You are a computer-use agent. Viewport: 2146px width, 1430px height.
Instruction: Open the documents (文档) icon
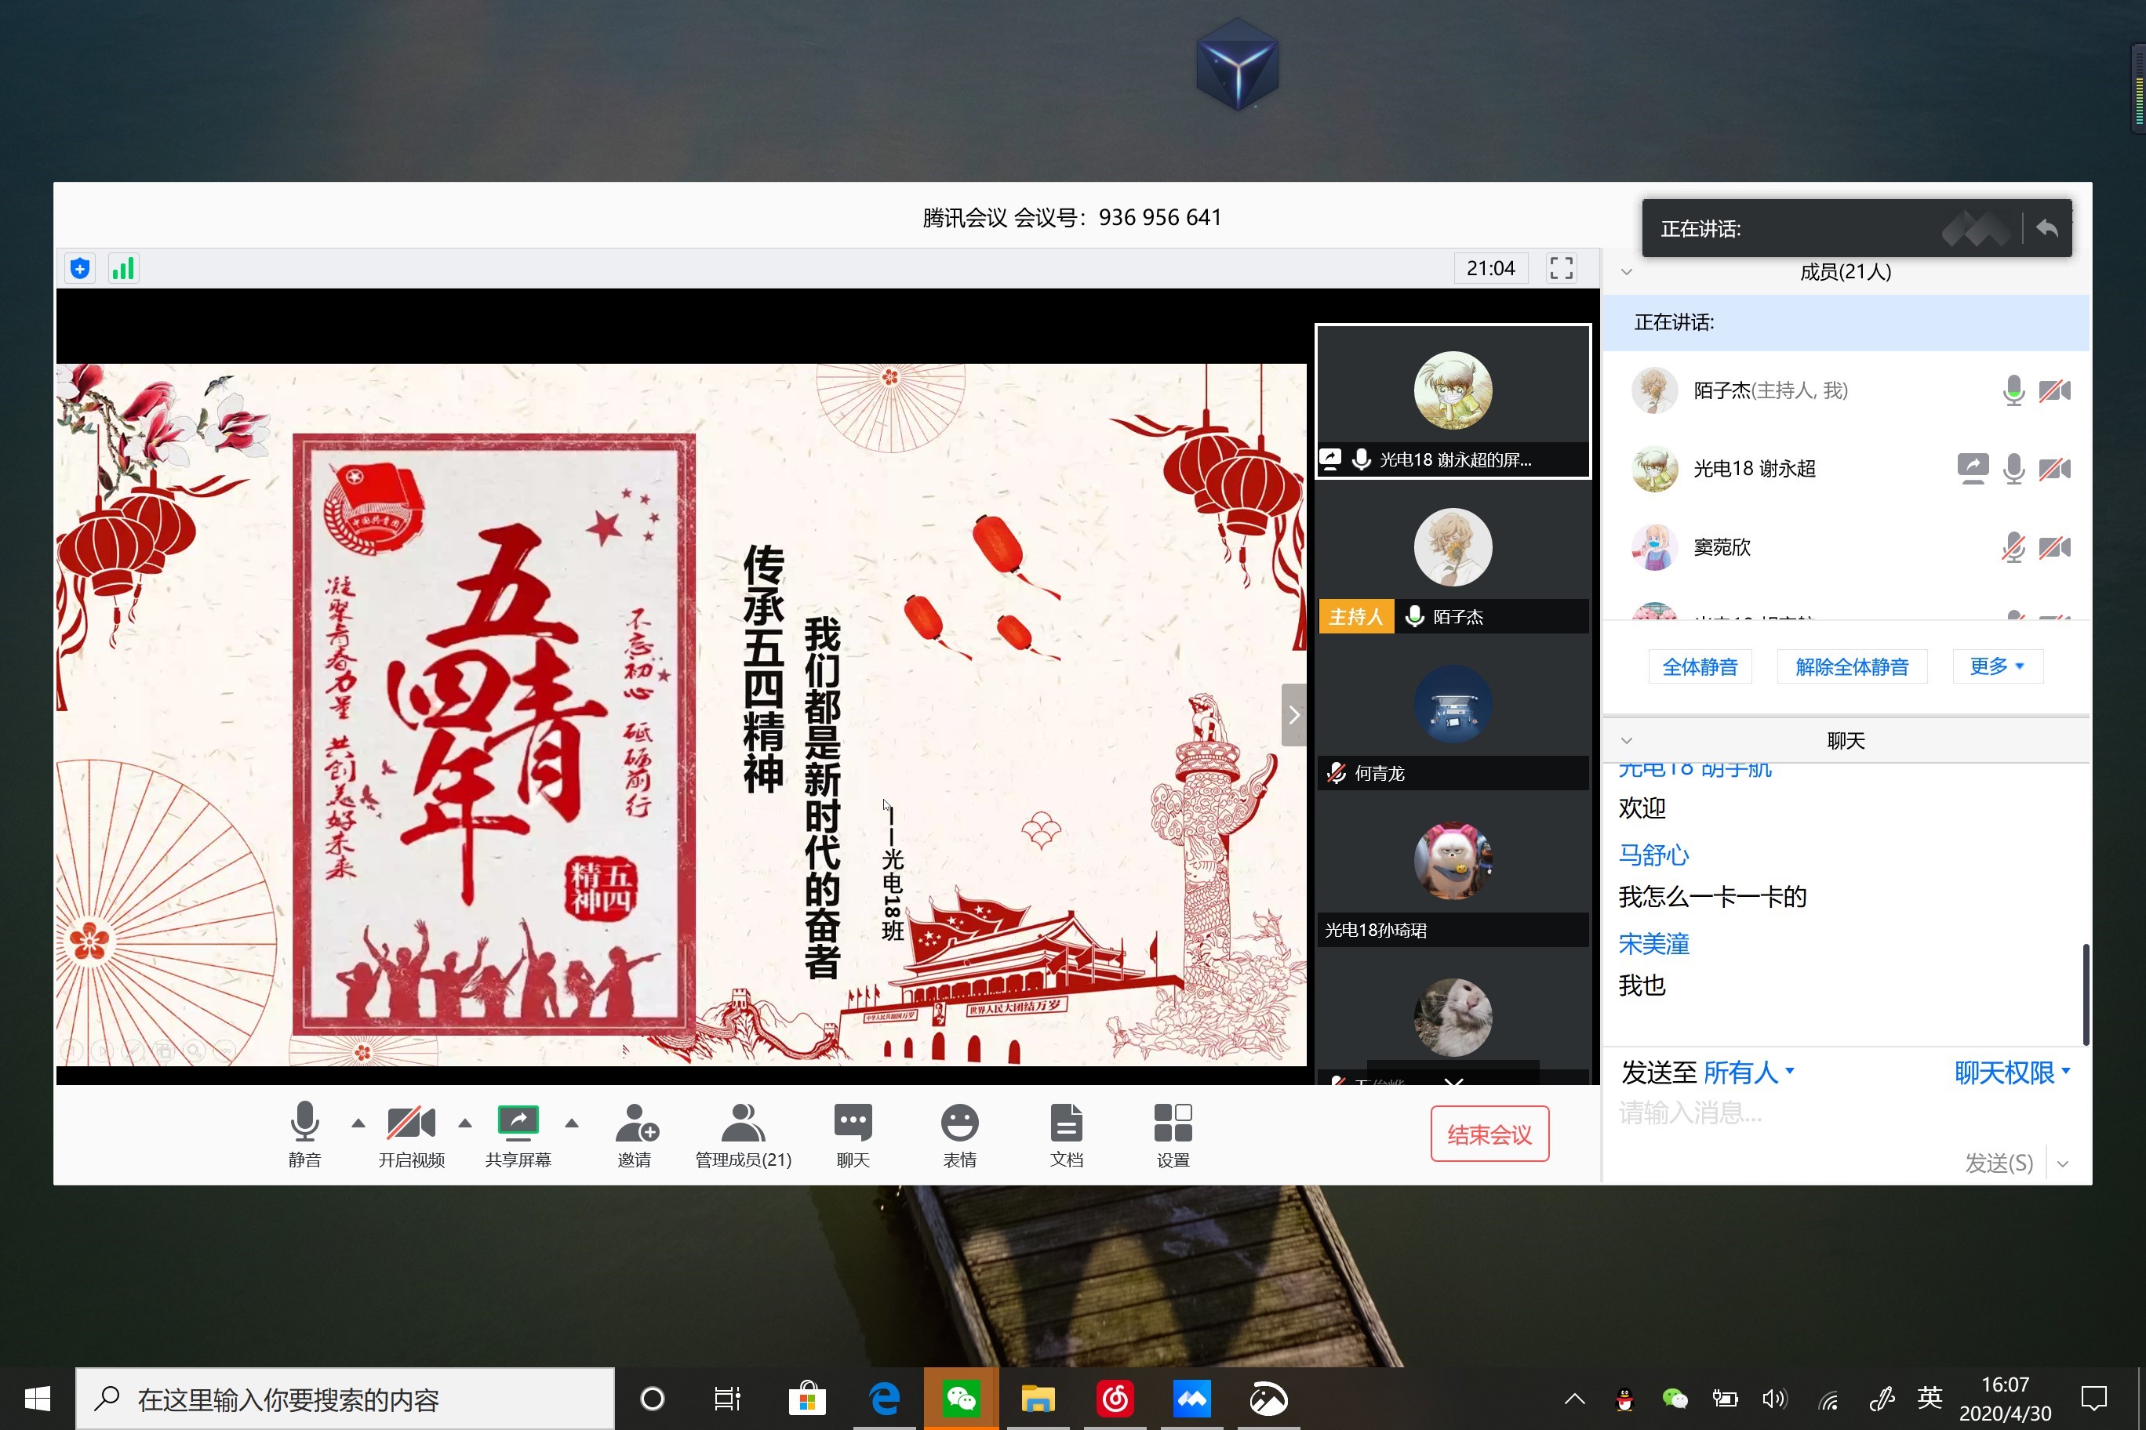pos(1066,1123)
